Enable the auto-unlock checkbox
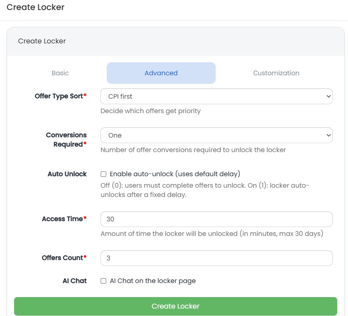Screen dimensions: 348x316 104,174
